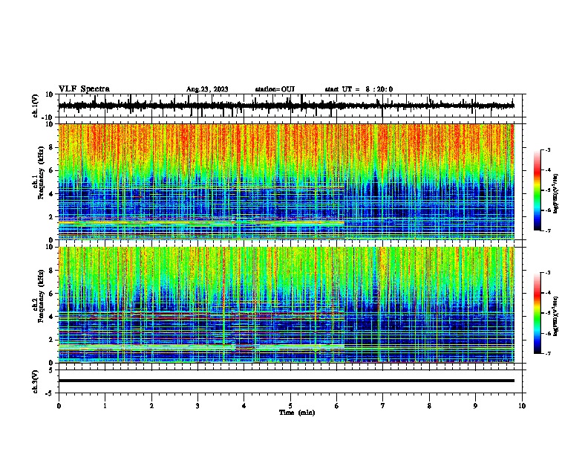Click the ch.3 flat black signal line
This screenshot has width=588, height=455.
click(286, 381)
